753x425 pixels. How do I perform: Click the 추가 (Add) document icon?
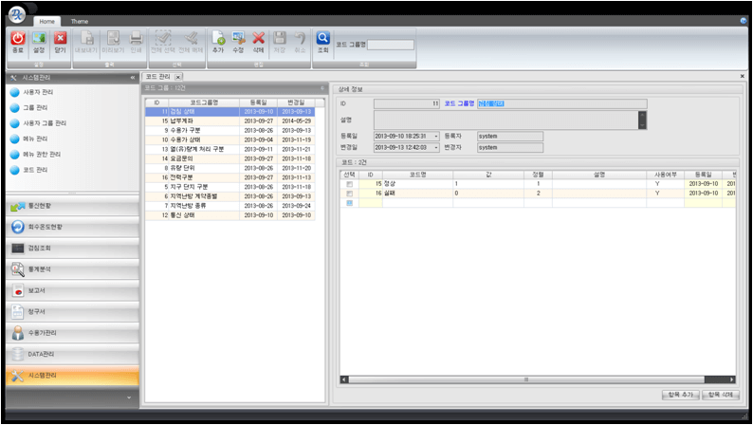point(218,39)
